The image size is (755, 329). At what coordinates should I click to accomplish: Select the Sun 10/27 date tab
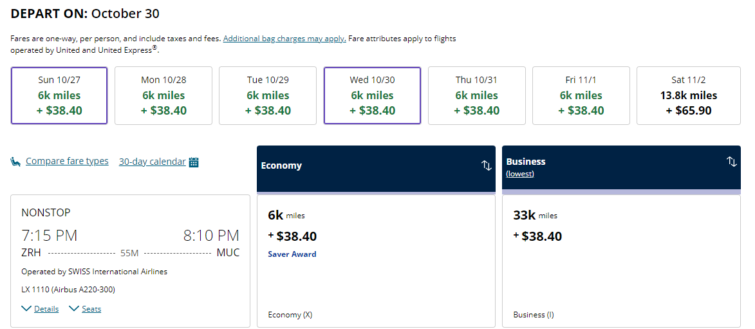point(59,95)
